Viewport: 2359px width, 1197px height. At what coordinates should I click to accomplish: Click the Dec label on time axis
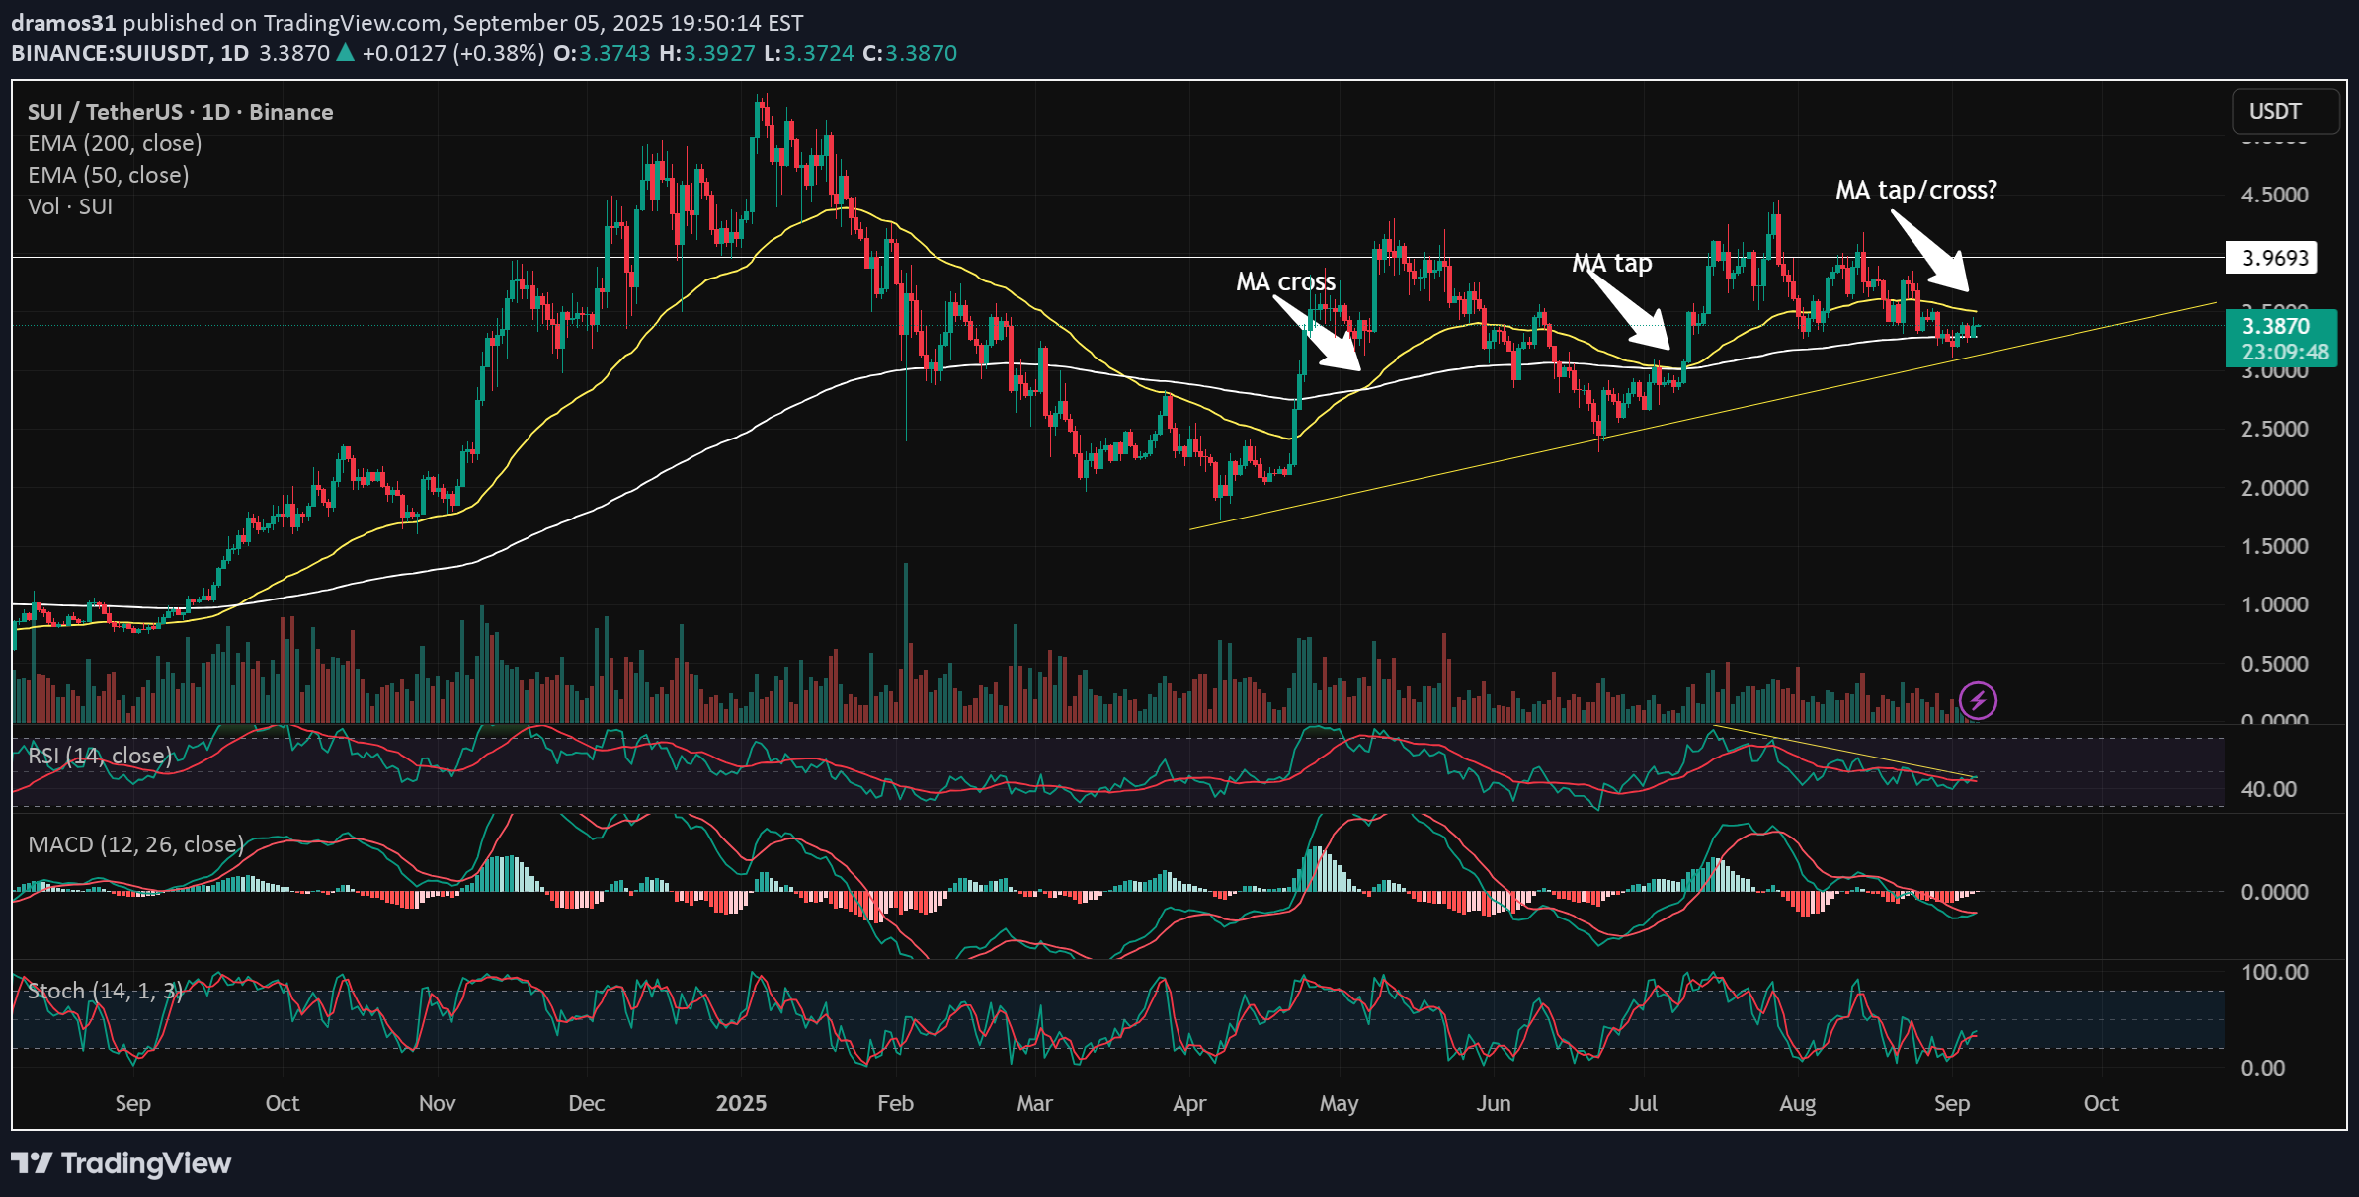(587, 1103)
